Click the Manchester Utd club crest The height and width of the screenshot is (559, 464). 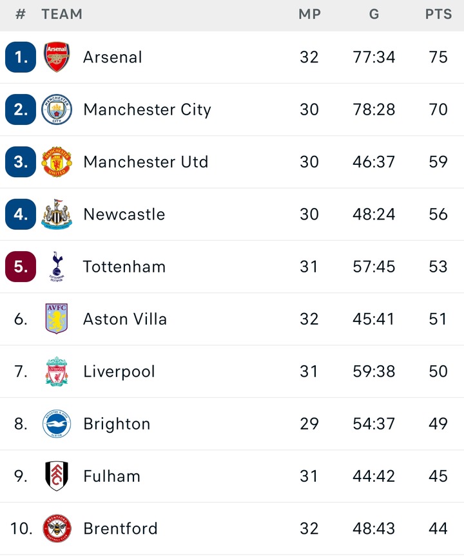57,162
